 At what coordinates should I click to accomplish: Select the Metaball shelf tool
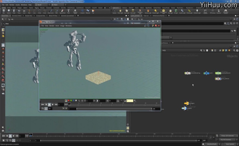(88, 11)
